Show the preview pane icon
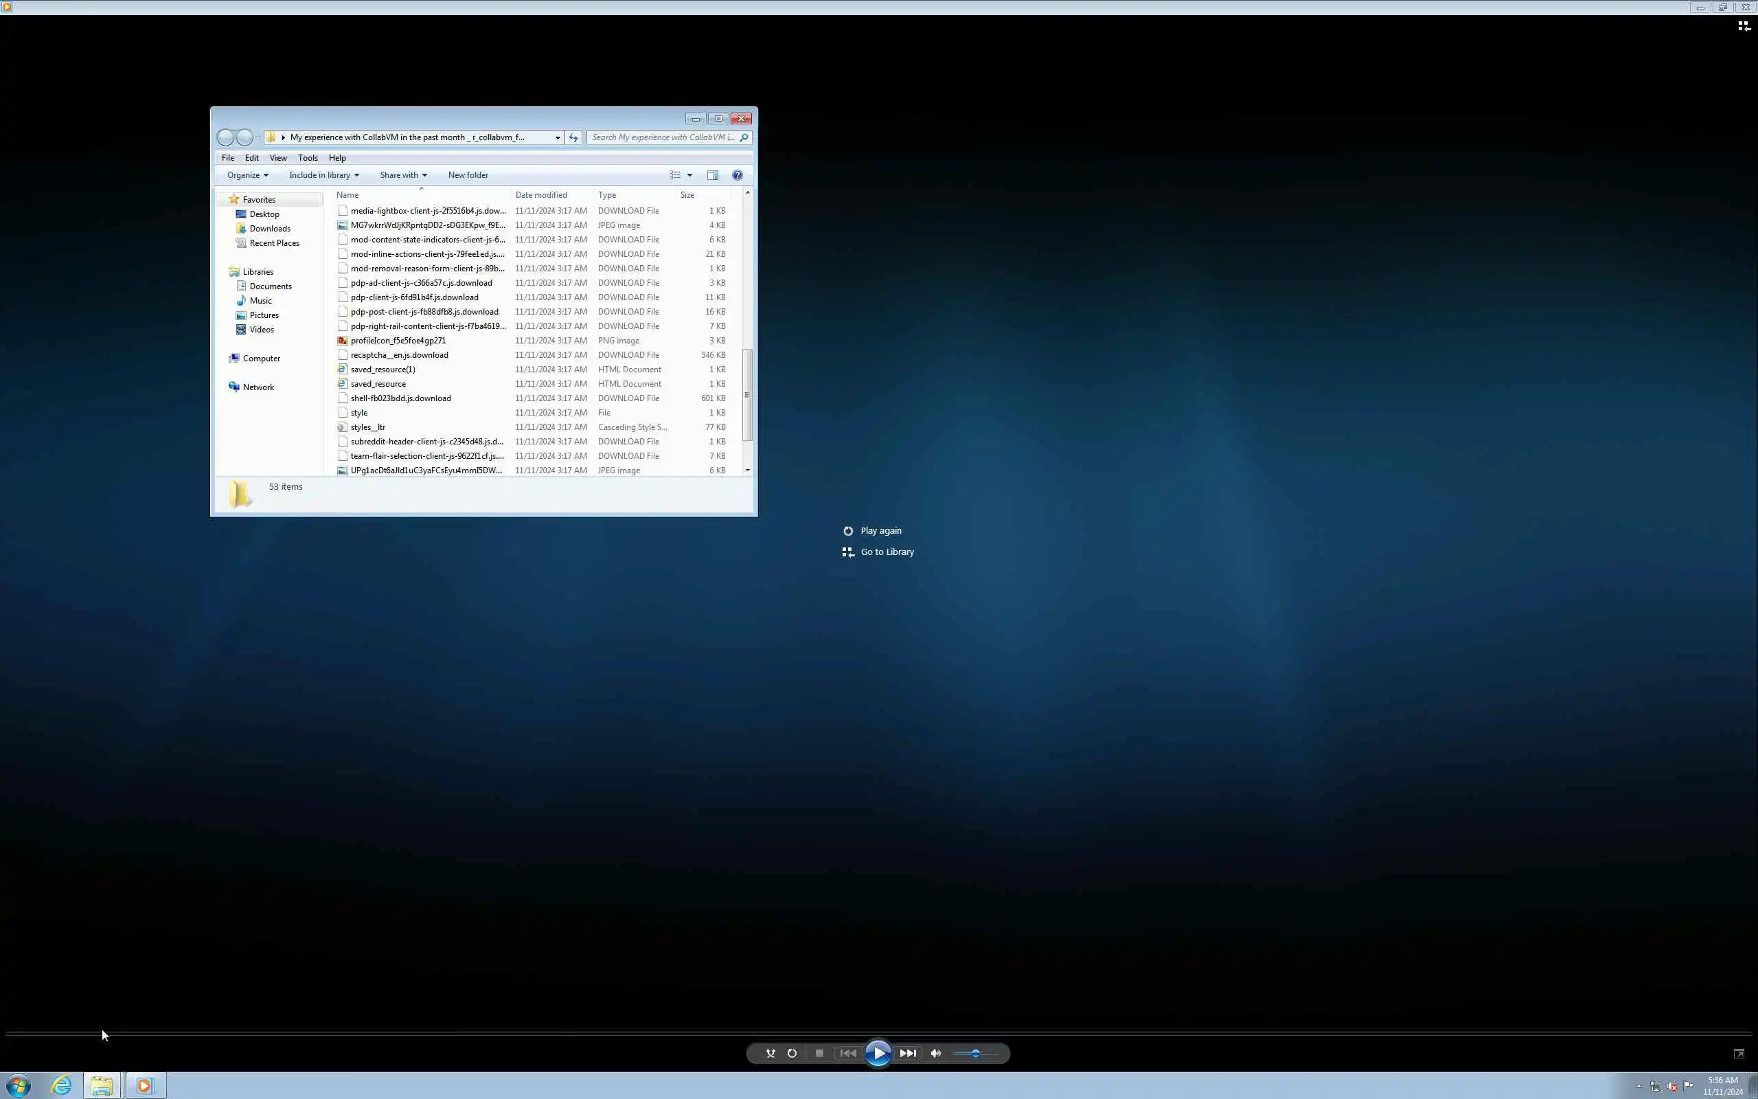This screenshot has width=1758, height=1099. 713,175
